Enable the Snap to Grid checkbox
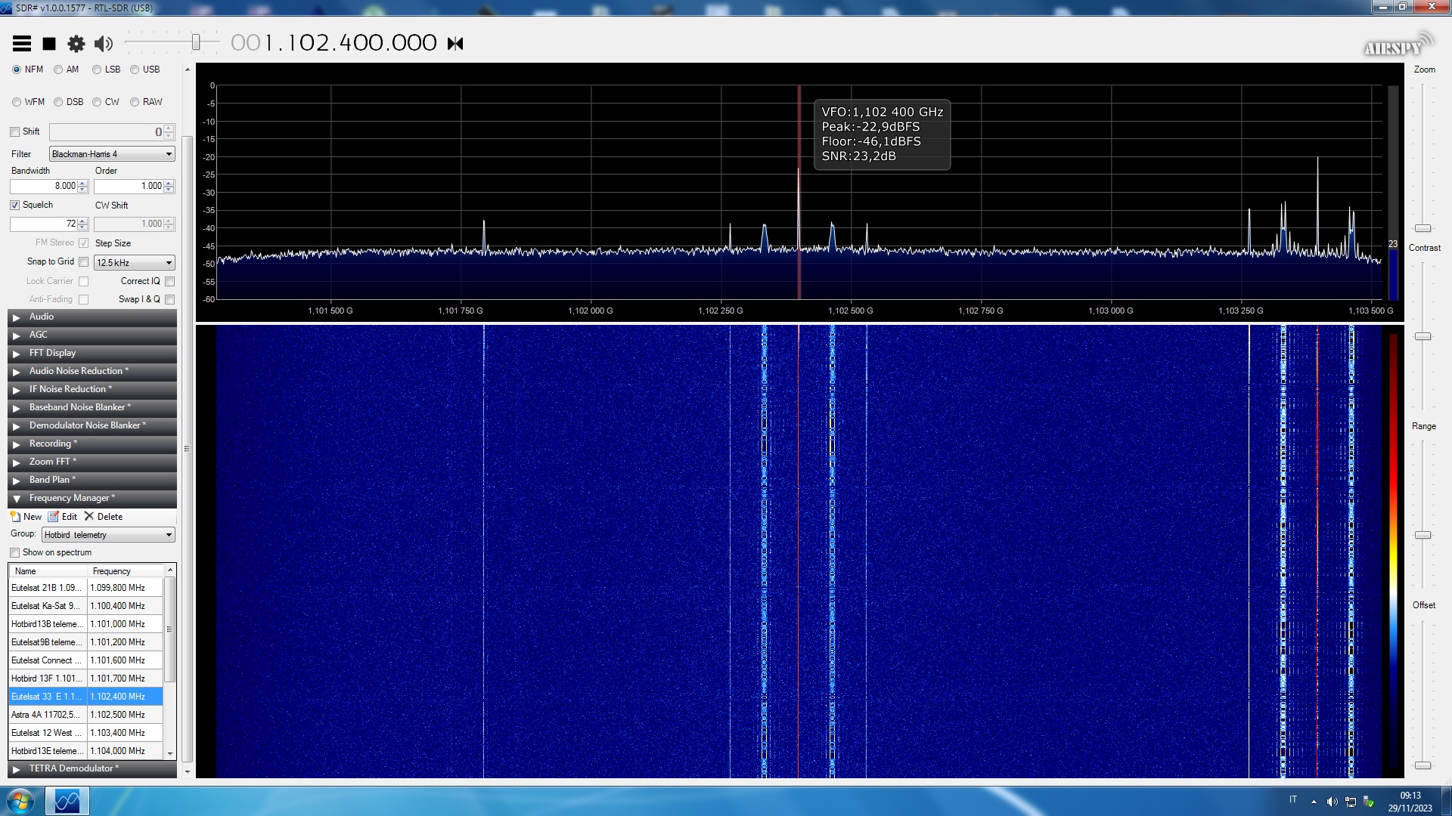 pos(84,262)
